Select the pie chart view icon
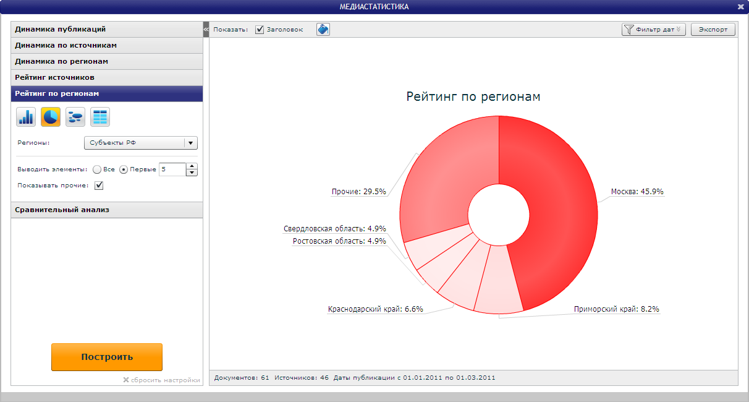This screenshot has width=749, height=402. 51,117
